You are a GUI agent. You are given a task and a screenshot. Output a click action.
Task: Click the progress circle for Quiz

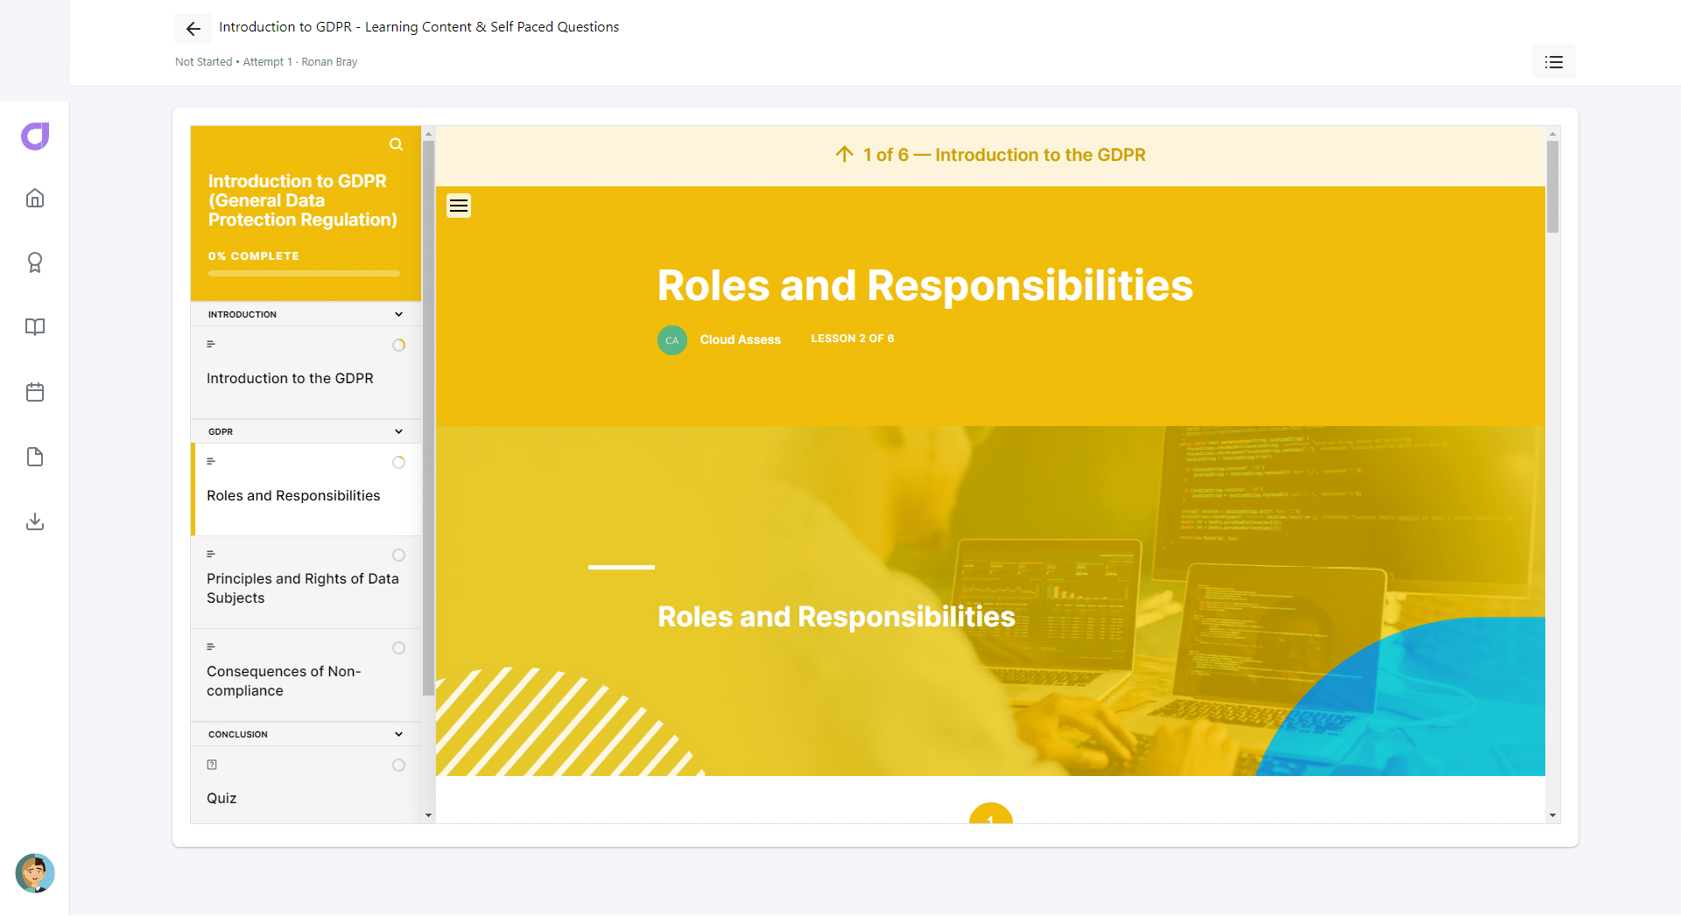coord(399,766)
